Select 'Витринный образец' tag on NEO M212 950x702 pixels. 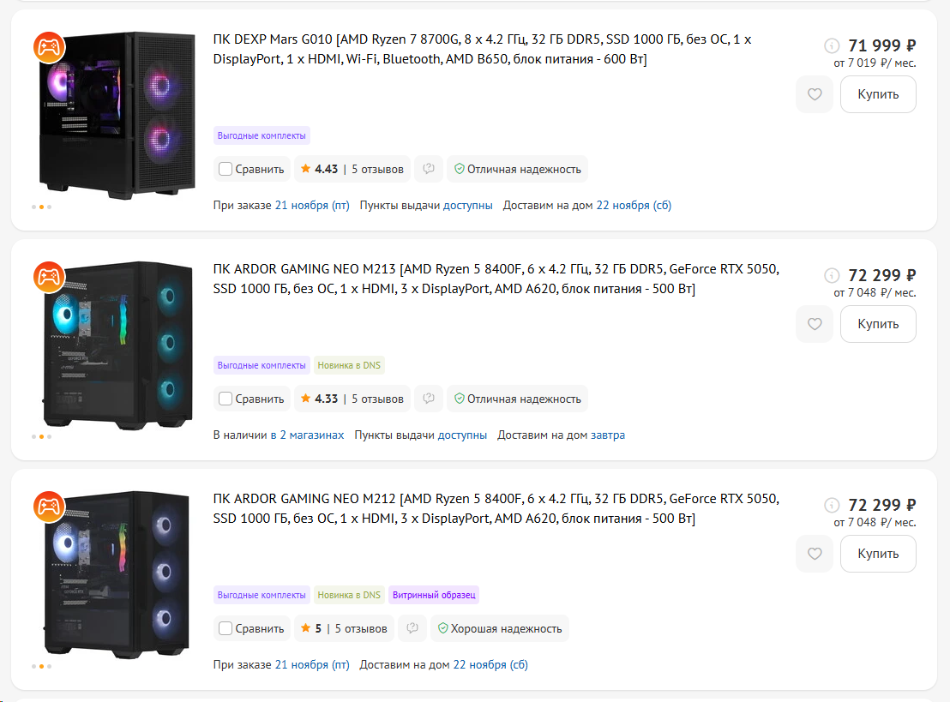tap(434, 595)
